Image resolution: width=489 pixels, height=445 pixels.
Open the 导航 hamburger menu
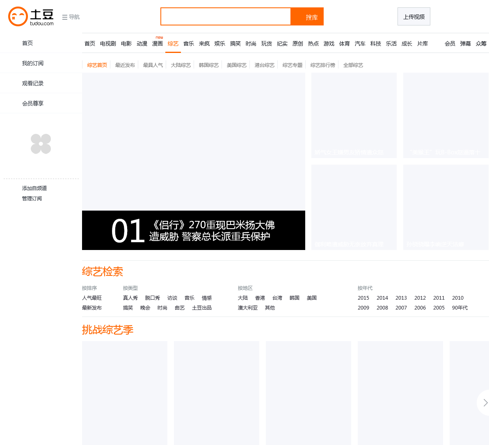[x=71, y=17]
